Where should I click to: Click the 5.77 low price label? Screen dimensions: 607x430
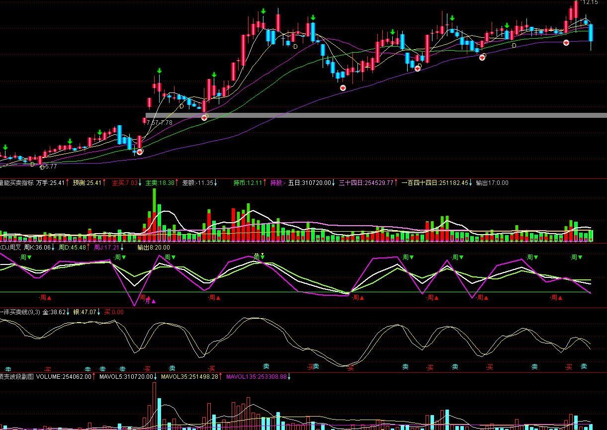52,167
